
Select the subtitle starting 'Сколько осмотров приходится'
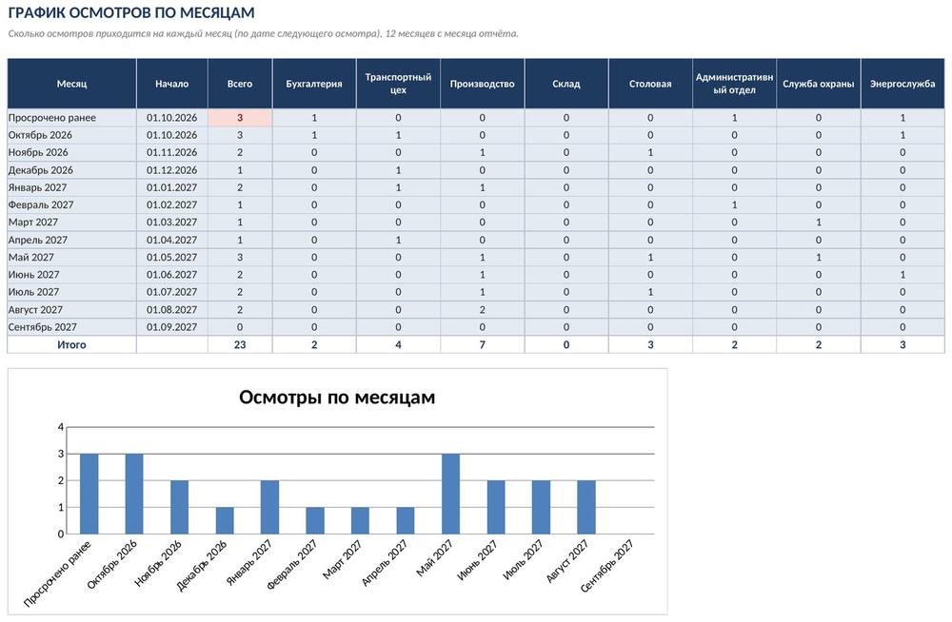click(x=264, y=33)
